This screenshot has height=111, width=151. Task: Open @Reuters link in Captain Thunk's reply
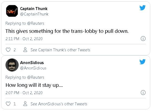click(x=36, y=23)
